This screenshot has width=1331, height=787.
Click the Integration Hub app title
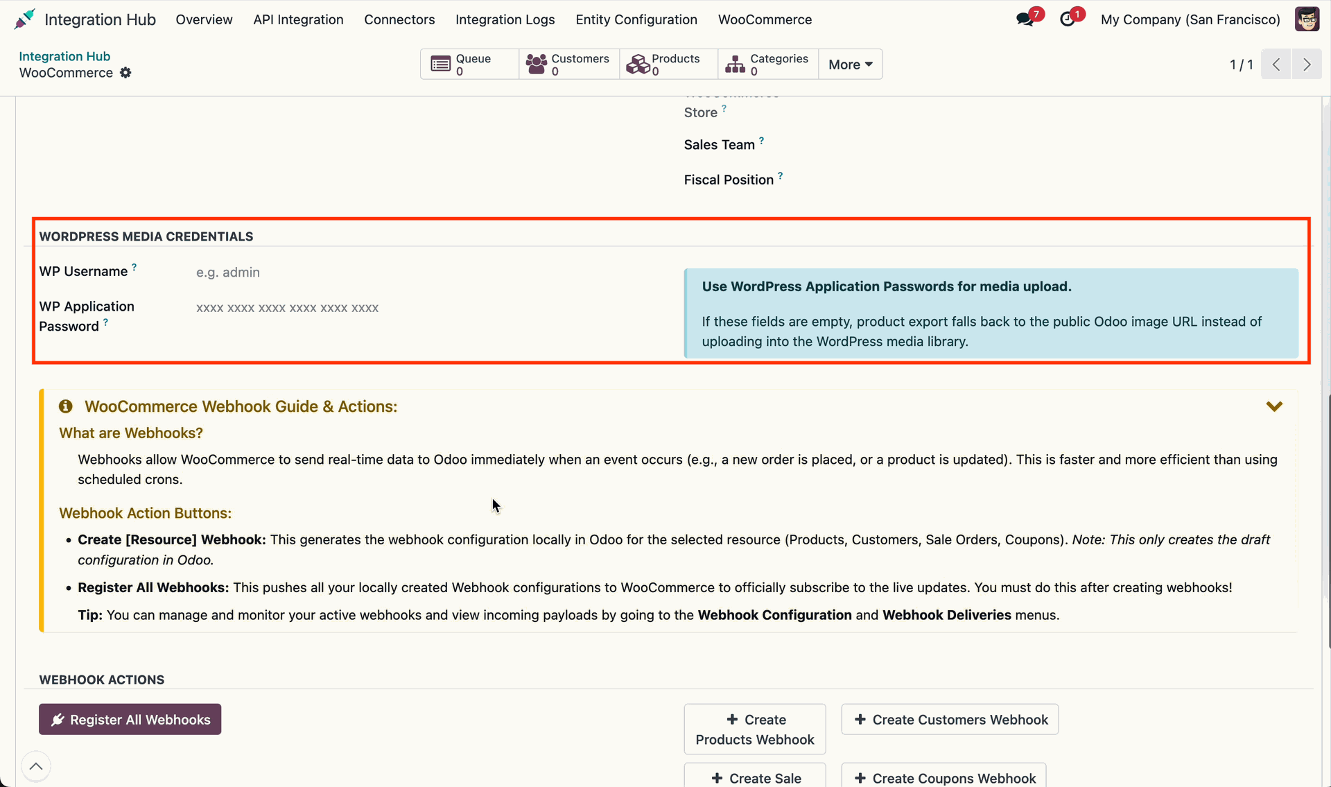tap(100, 19)
